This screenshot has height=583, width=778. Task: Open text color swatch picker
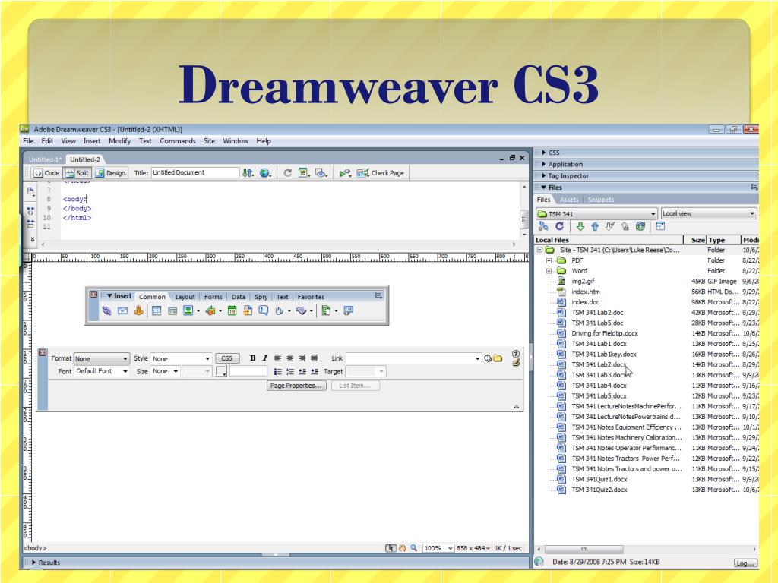click(221, 371)
